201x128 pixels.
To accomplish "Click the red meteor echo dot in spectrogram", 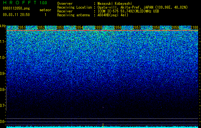I will [103, 107].
